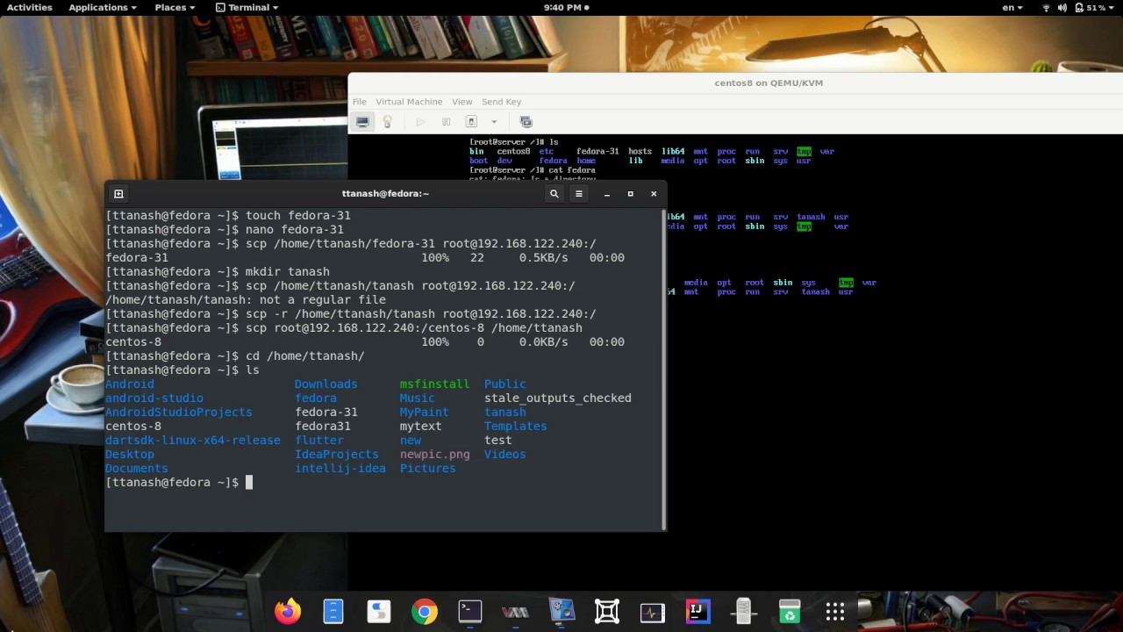This screenshot has height=632, width=1123.
Task: Open the Files manager from the dock
Action: click(333, 611)
